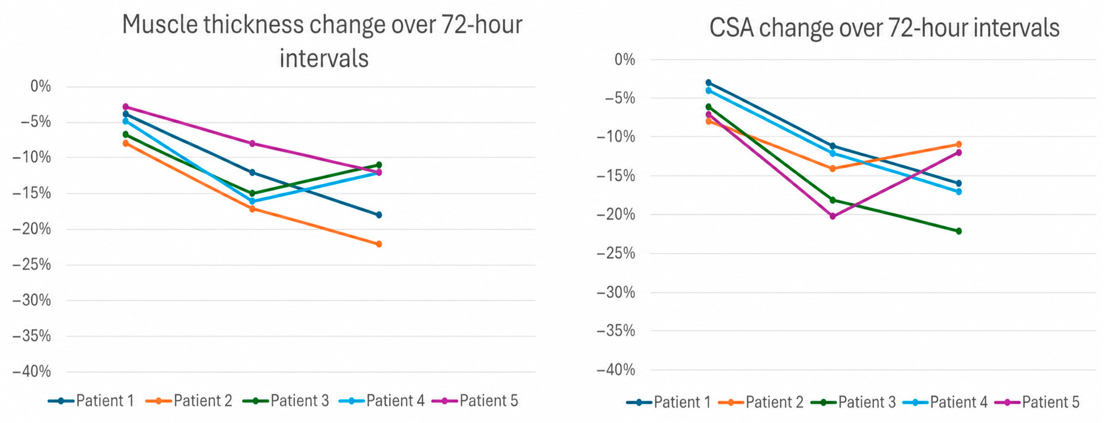1108x423 pixels.
Task: Select Patient 3 legend marker in left chart
Action: click(x=256, y=401)
